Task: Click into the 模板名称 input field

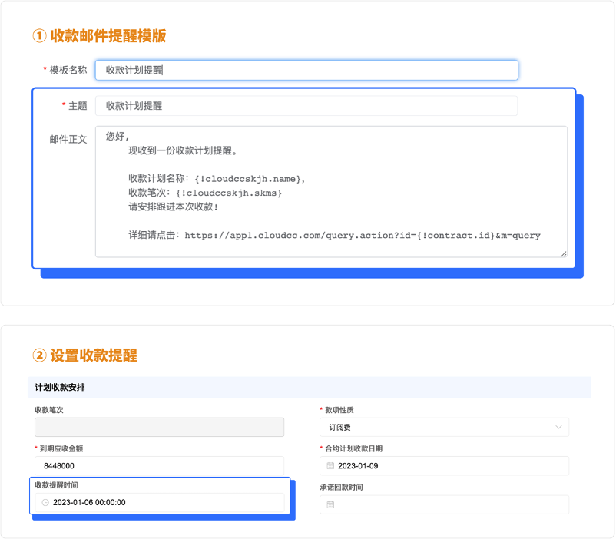Action: point(306,70)
